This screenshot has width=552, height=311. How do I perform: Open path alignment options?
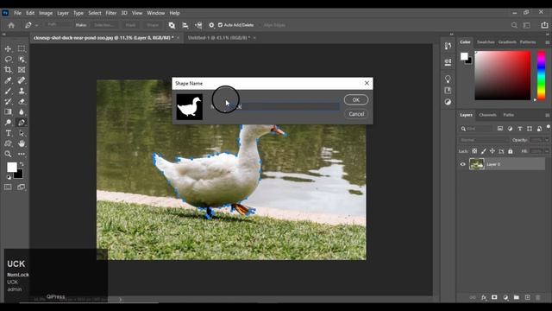185,25
